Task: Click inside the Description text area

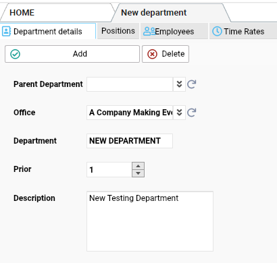Action: point(150,221)
